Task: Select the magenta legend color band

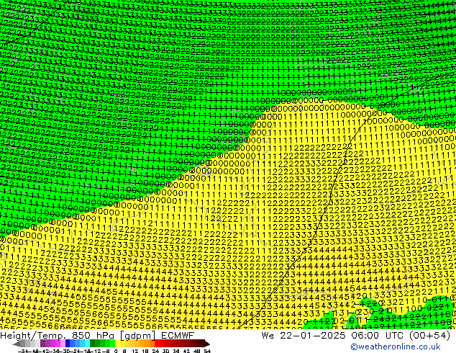Action: click(x=58, y=343)
